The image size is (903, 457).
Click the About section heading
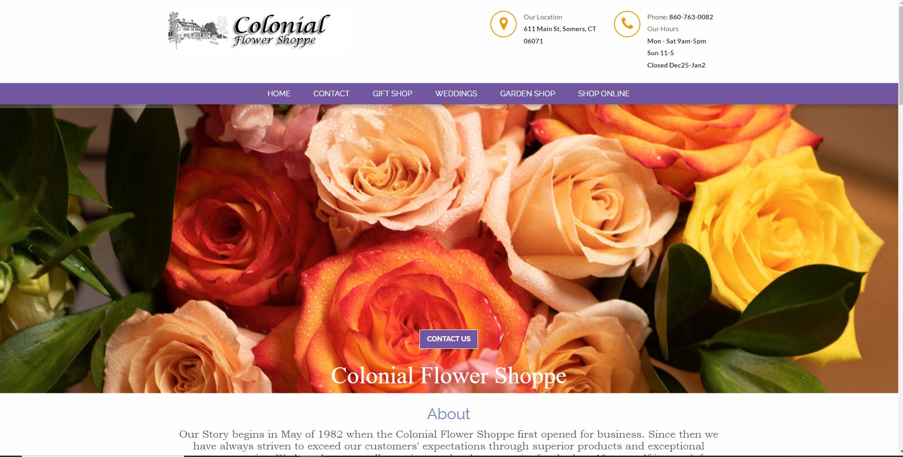click(x=449, y=414)
